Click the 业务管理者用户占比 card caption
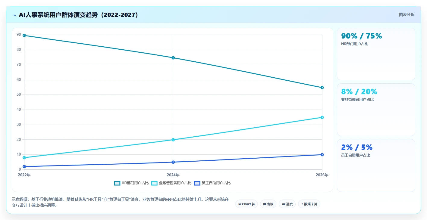This screenshot has height=220, width=427. 357,100
